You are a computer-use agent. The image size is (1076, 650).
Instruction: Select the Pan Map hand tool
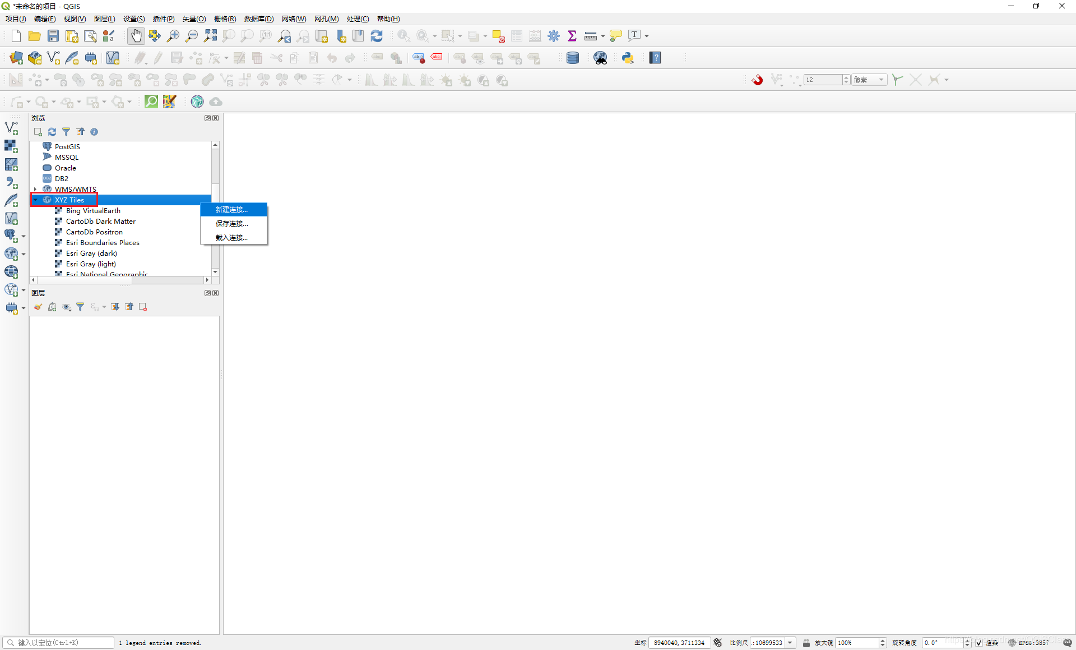(136, 36)
